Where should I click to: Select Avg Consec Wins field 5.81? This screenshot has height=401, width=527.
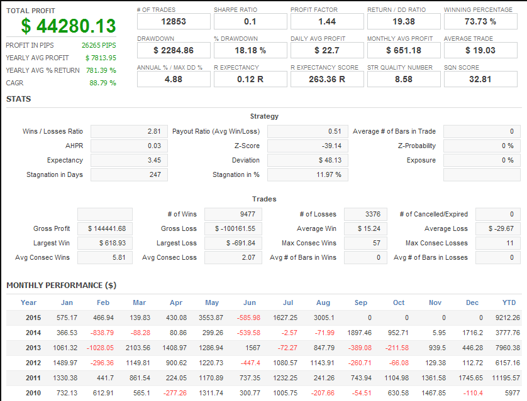[x=105, y=257]
